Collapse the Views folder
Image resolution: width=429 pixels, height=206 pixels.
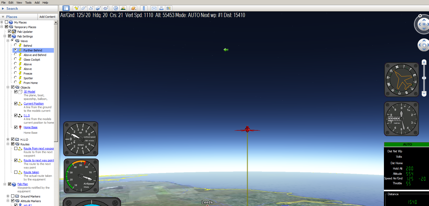8,41
